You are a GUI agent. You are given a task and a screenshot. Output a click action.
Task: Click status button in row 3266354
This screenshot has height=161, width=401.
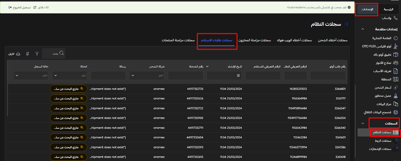[x=68, y=118]
